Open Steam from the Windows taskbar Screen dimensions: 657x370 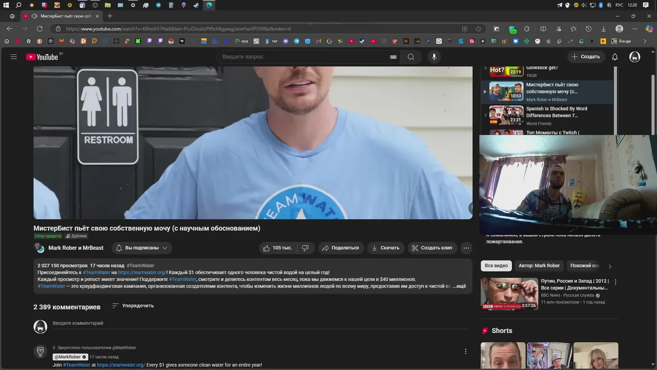coord(196,5)
